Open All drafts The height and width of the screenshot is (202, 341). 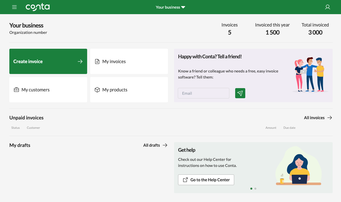pyautogui.click(x=152, y=145)
